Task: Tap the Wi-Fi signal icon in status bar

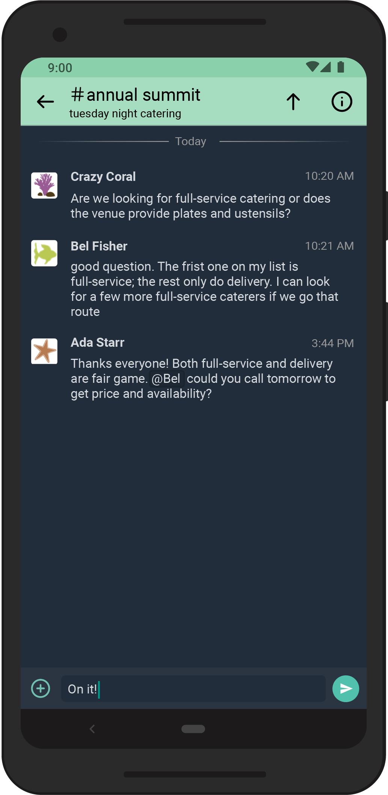Action: 312,67
